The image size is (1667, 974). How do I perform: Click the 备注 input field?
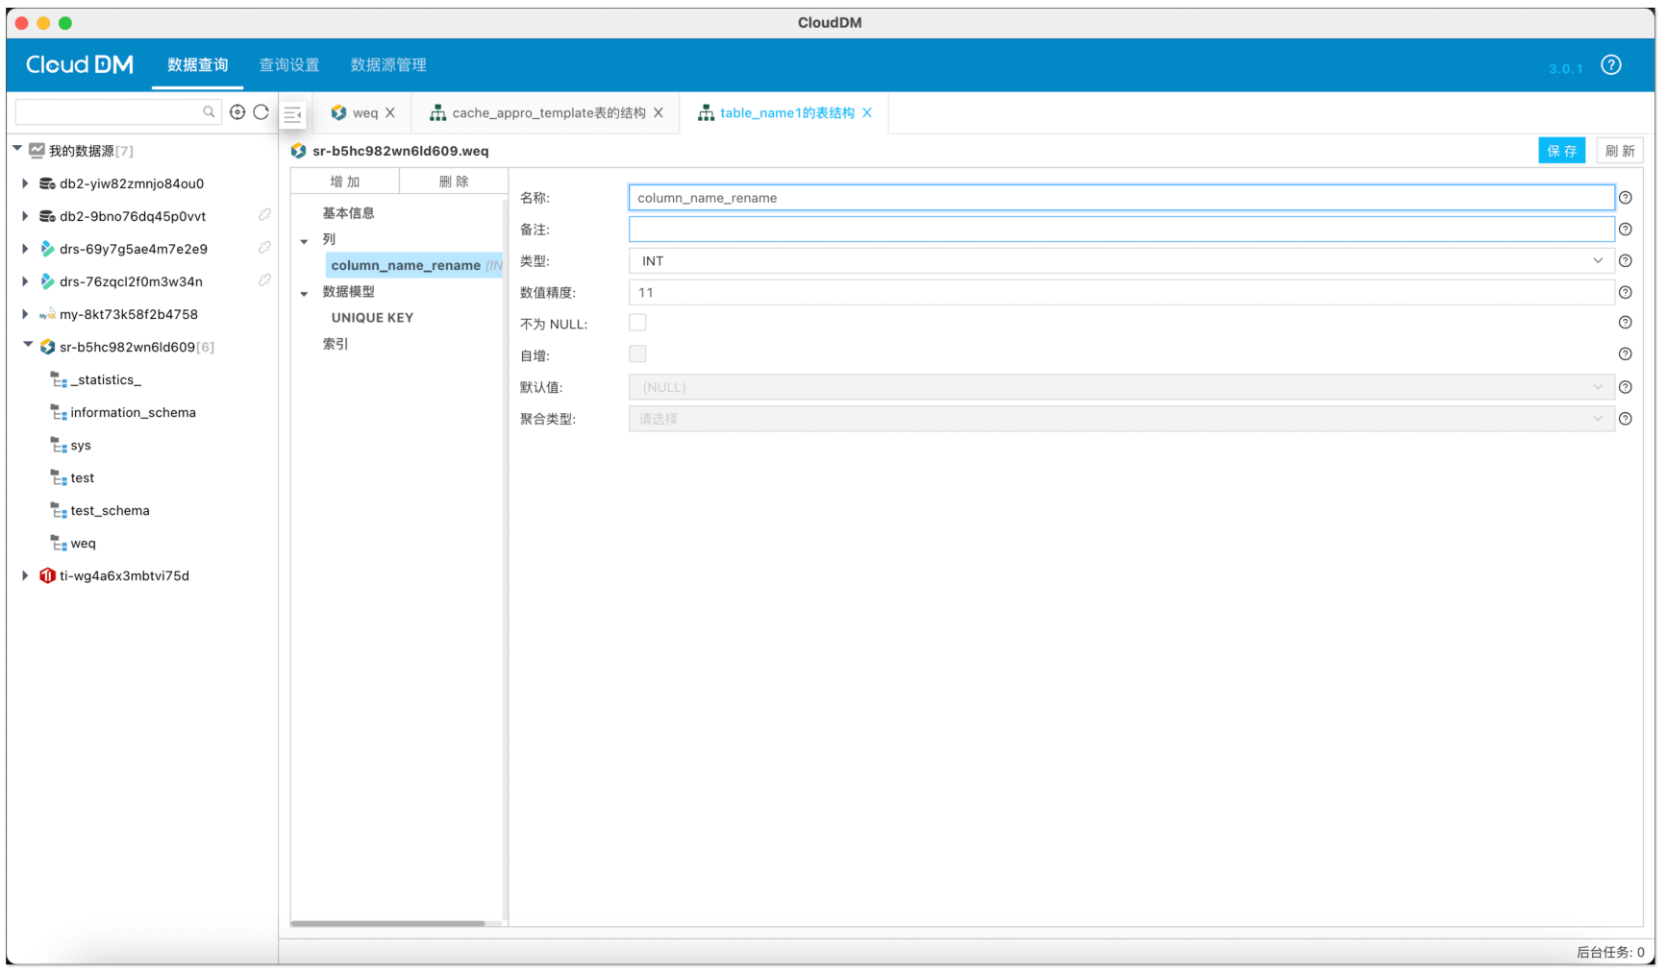(1120, 230)
